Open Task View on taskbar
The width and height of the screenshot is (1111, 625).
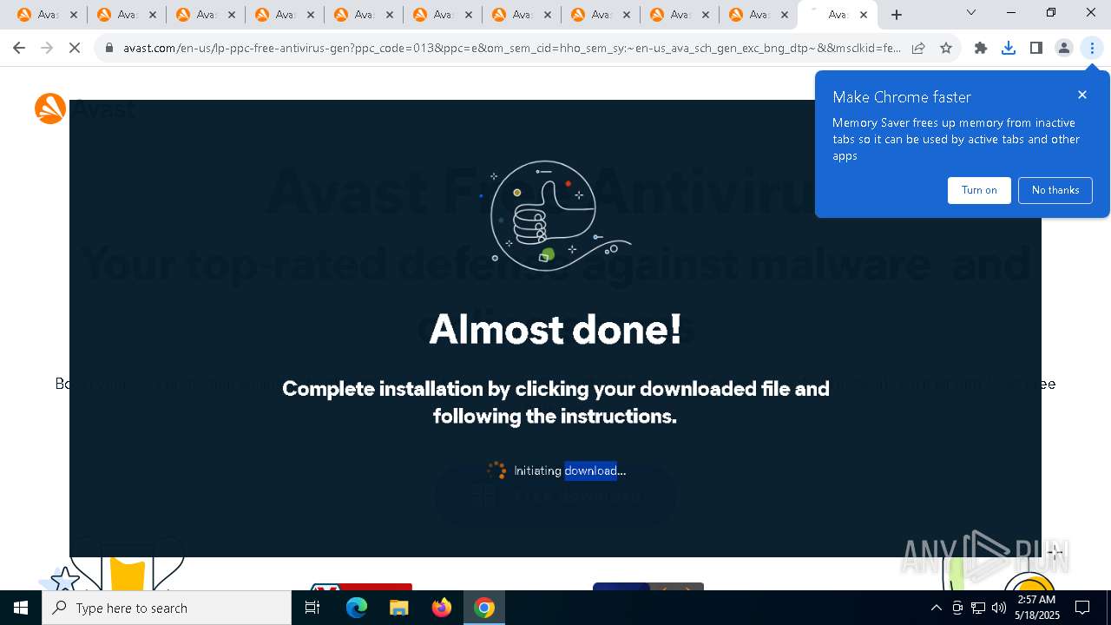[x=312, y=608]
